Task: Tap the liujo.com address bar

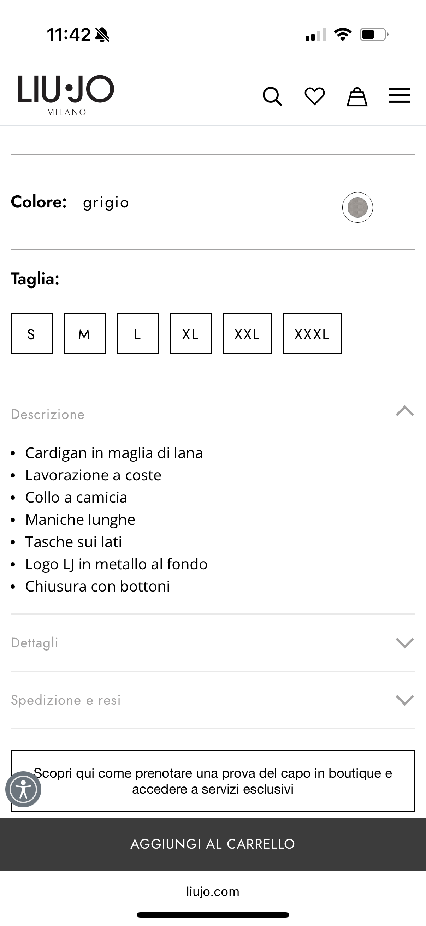Action: pos(213,891)
